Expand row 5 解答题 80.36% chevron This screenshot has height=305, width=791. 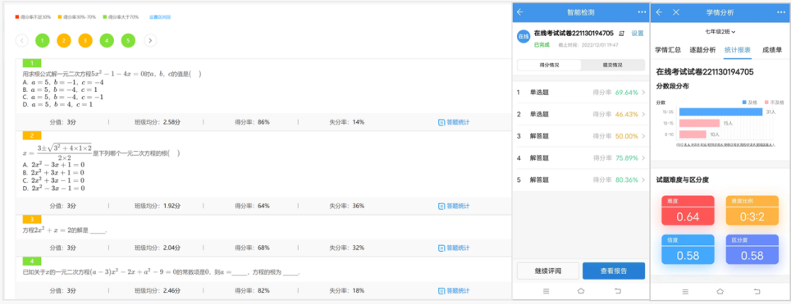tap(643, 180)
